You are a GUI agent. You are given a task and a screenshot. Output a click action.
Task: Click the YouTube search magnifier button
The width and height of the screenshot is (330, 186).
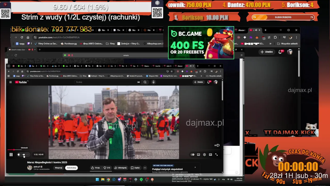[145, 82]
